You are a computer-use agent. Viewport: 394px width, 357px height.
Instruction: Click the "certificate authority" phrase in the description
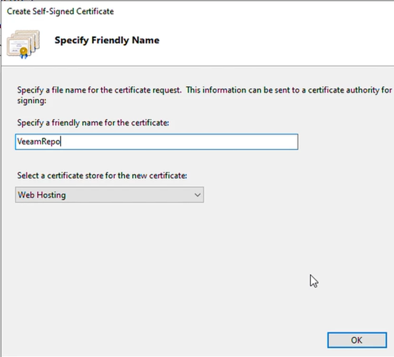[x=344, y=90]
